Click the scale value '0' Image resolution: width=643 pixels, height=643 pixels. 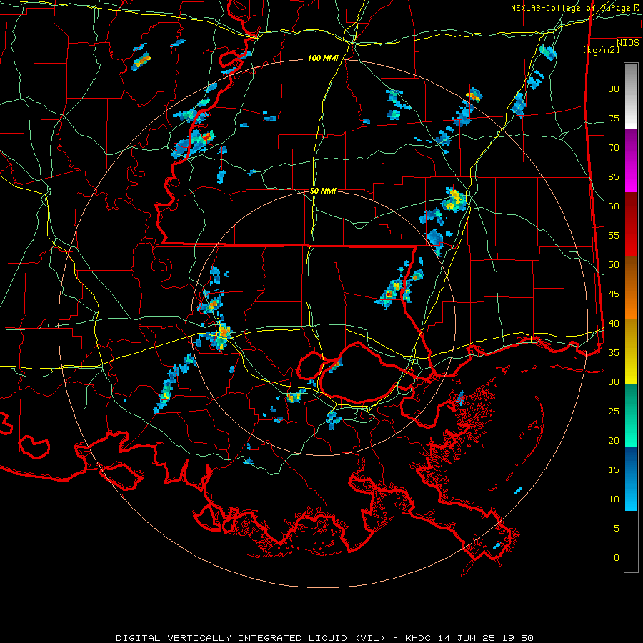[x=617, y=558]
